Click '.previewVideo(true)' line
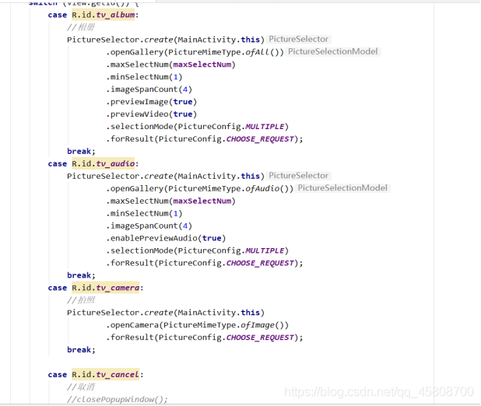481x406 pixels. (x=152, y=114)
